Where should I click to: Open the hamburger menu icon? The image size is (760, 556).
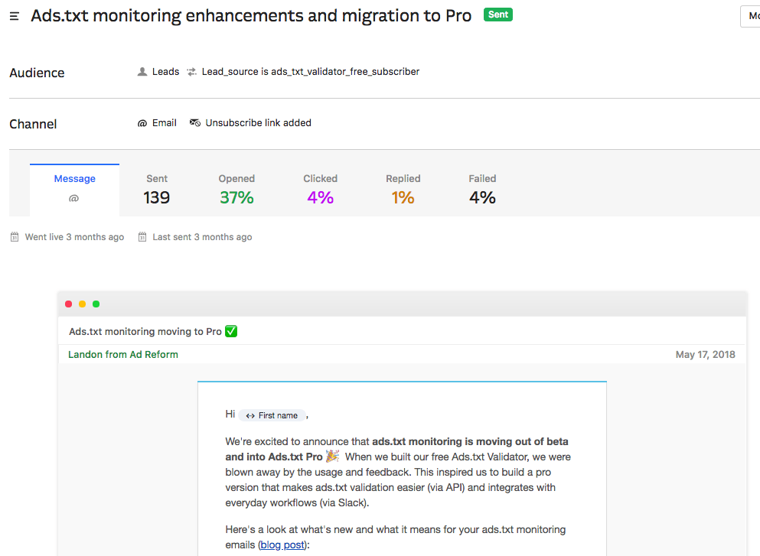click(15, 16)
